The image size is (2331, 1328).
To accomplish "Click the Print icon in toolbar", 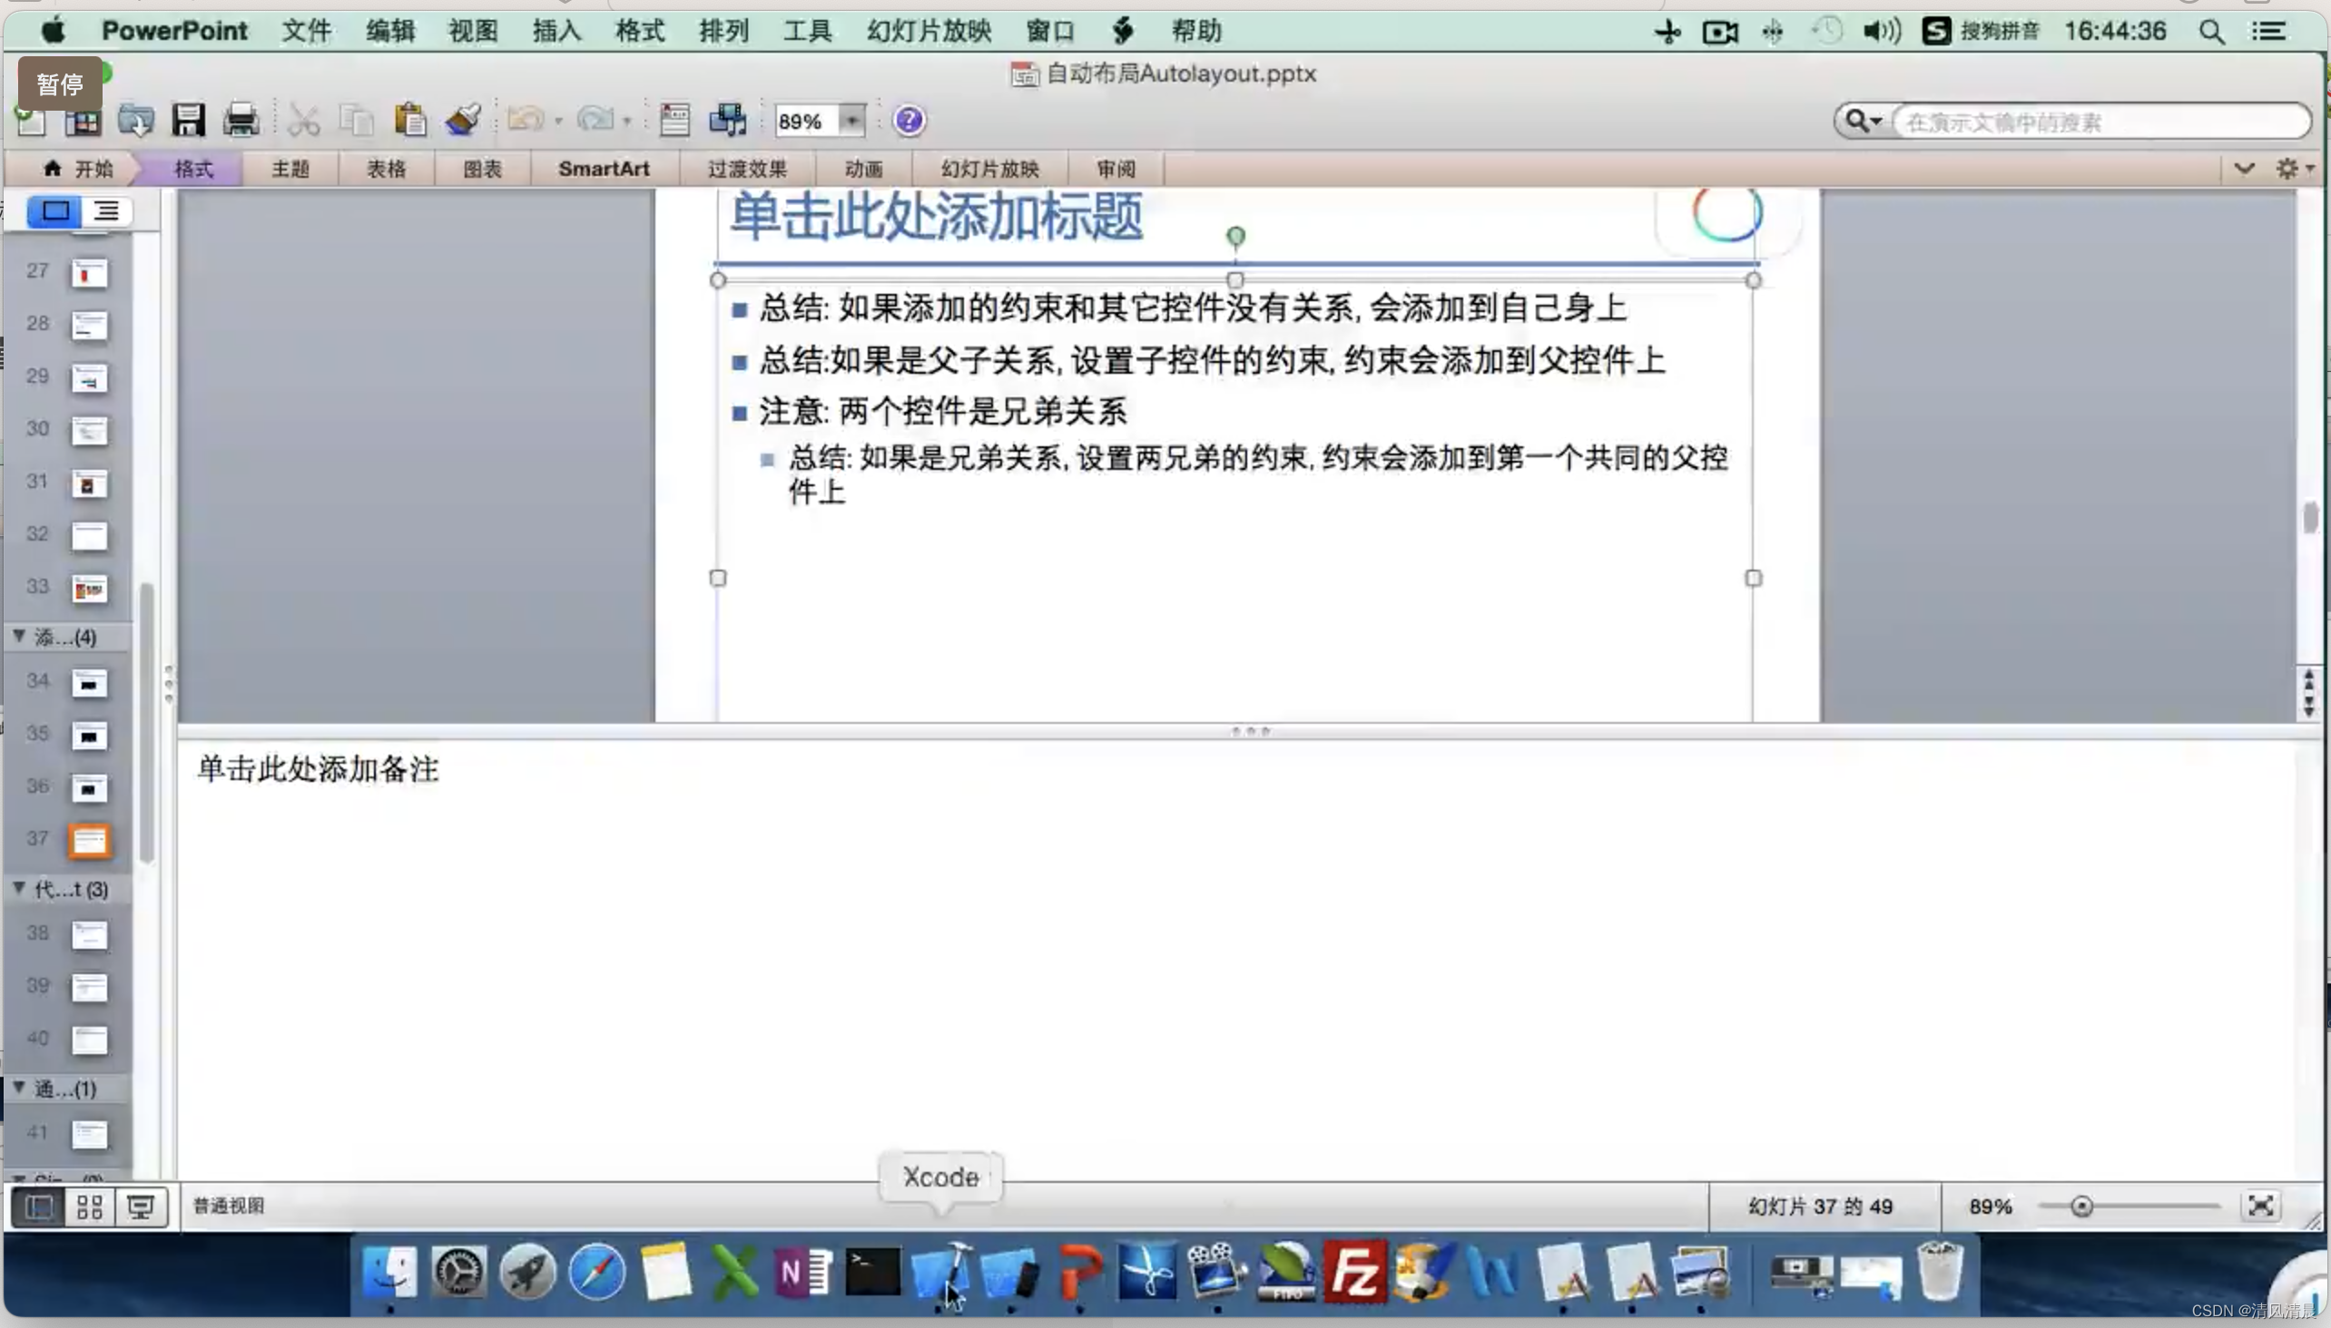I will [241, 121].
